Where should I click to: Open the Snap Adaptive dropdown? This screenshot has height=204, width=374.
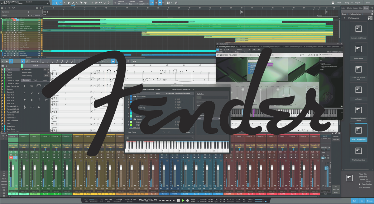pos(144,4)
